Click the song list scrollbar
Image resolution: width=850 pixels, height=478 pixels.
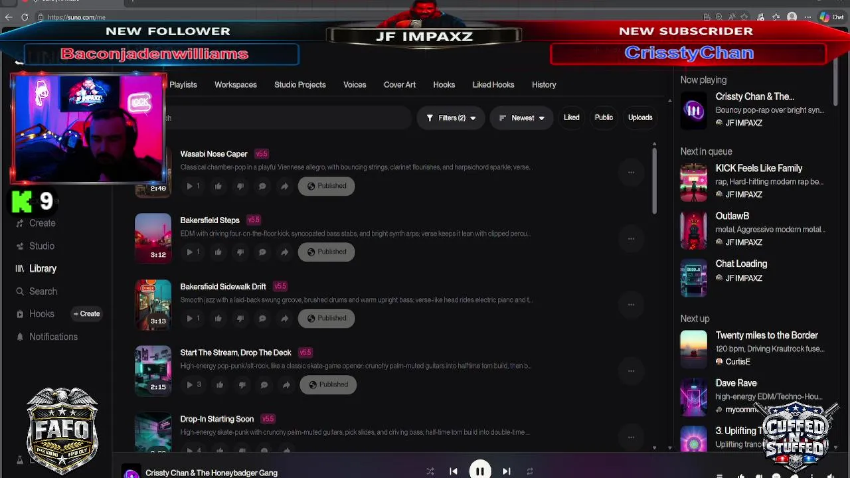click(654, 181)
